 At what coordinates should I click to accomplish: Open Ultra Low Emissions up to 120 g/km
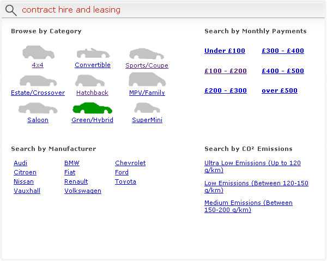click(x=252, y=167)
